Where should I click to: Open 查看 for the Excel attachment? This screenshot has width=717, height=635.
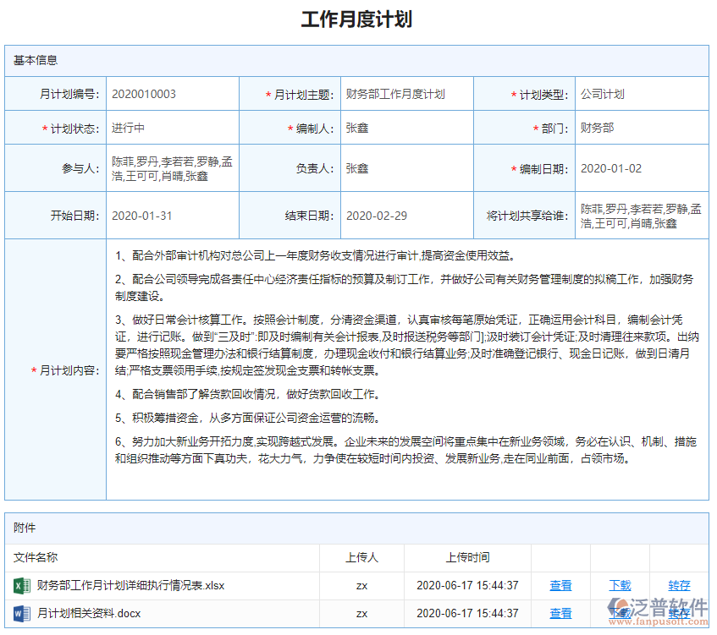(x=560, y=584)
